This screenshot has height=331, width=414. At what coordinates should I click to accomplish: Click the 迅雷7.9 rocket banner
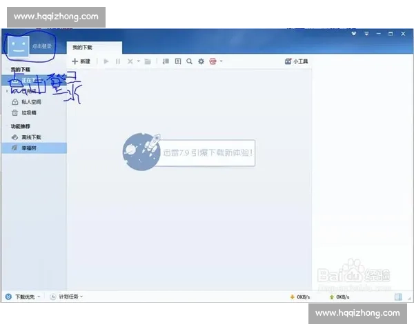(x=189, y=152)
